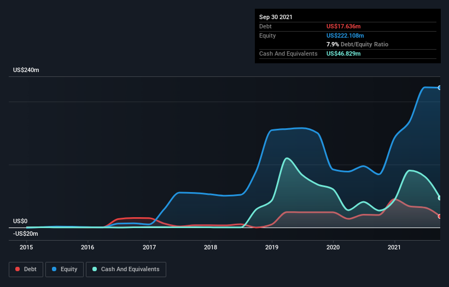449x287 pixels.
Task: Click the US$222.108m equity value
Action: 345,35
